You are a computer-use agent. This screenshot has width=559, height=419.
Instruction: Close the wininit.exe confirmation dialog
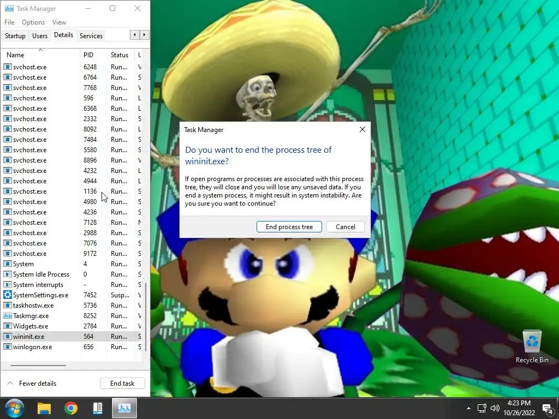coord(362,130)
